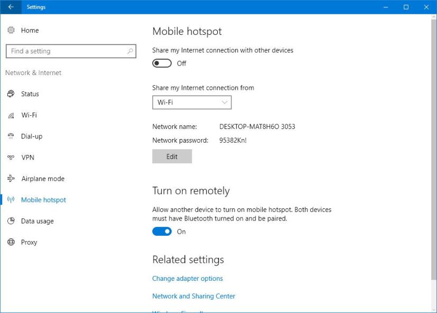
Task: Click the Turn on remotely heading
Action: [191, 191]
